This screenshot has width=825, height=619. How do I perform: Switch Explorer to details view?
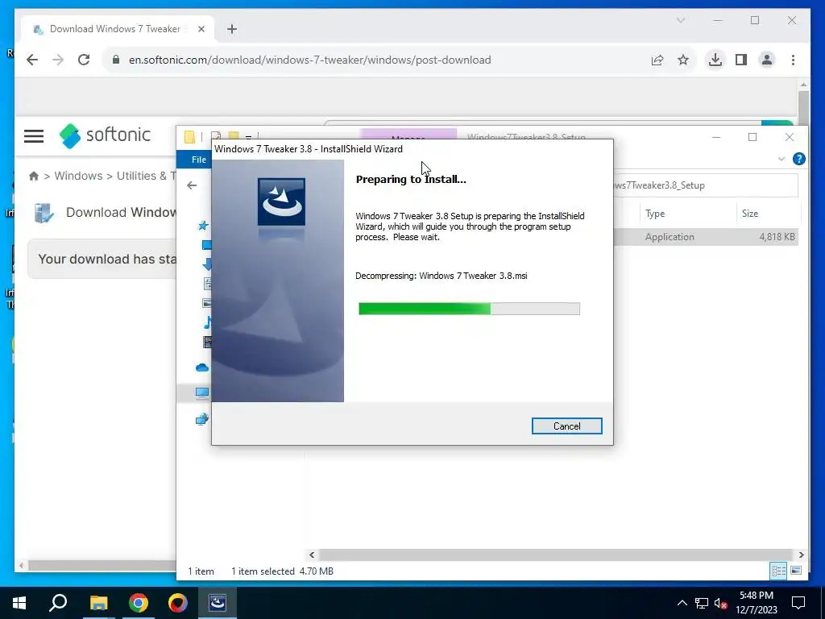point(778,571)
